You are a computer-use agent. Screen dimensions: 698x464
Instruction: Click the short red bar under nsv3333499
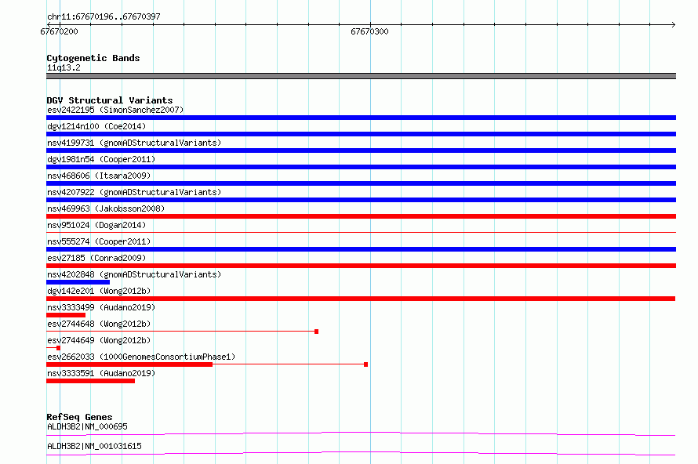(x=66, y=315)
